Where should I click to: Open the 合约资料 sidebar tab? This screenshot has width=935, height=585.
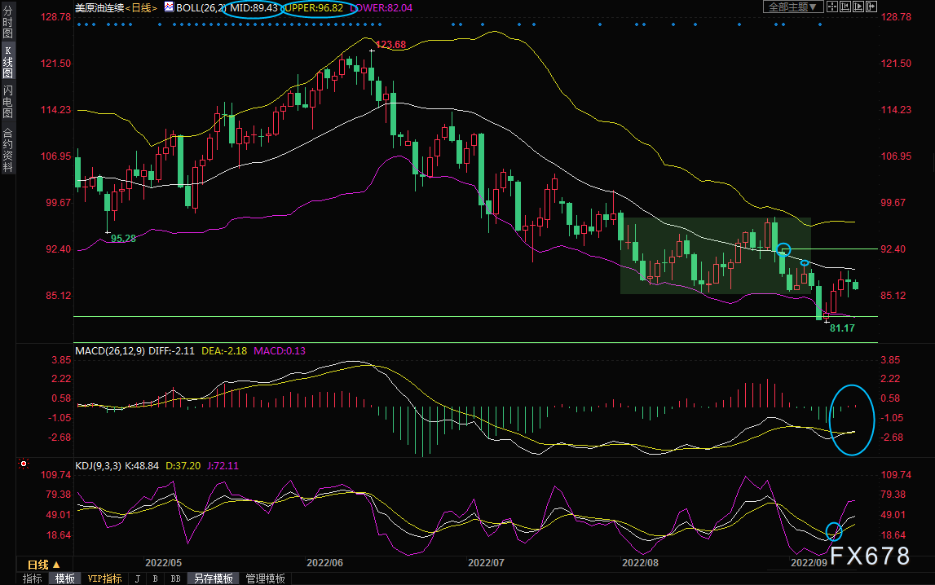tap(8, 150)
